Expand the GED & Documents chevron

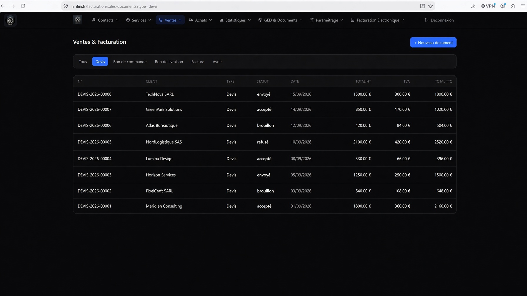[x=301, y=20]
